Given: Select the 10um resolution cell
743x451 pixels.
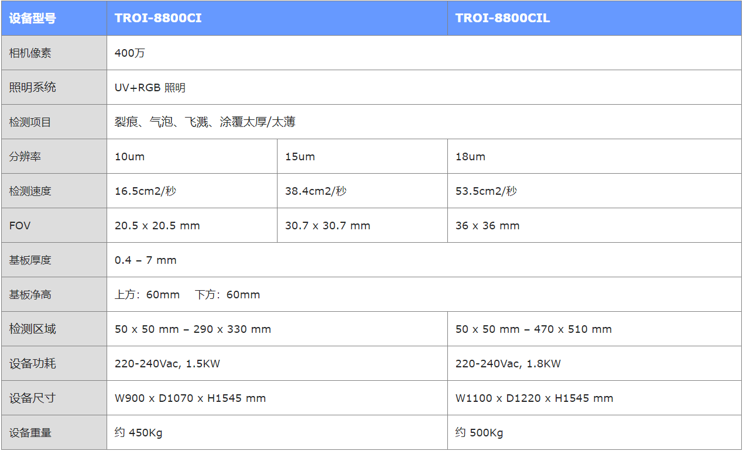Looking at the screenshot, I should [x=192, y=156].
